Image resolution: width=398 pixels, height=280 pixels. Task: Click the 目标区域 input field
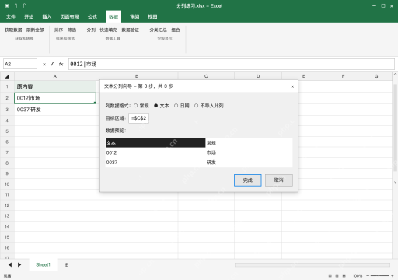(138, 118)
